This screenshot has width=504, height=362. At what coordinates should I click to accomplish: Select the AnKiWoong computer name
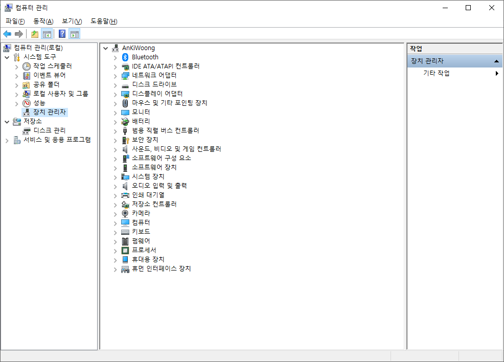tap(139, 48)
